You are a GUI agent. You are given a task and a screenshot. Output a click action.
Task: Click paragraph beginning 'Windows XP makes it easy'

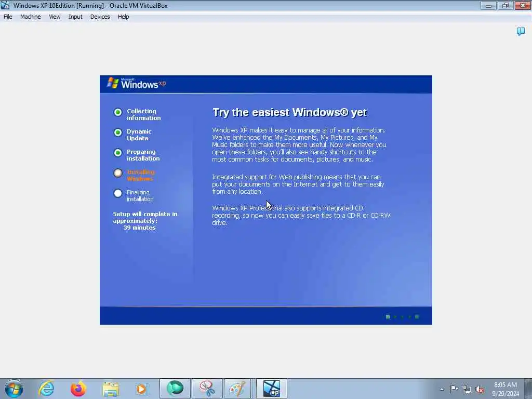pos(299,145)
